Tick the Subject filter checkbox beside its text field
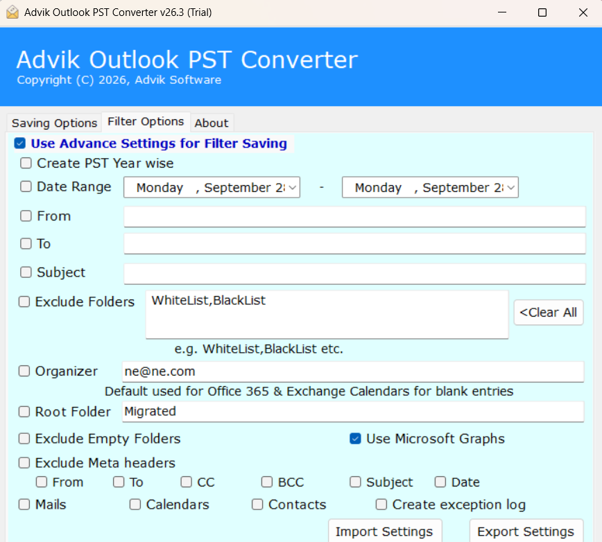 pyautogui.click(x=26, y=272)
